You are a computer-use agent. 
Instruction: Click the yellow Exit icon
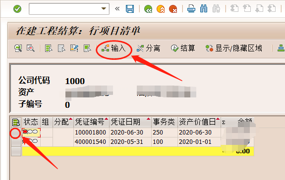[161, 9]
